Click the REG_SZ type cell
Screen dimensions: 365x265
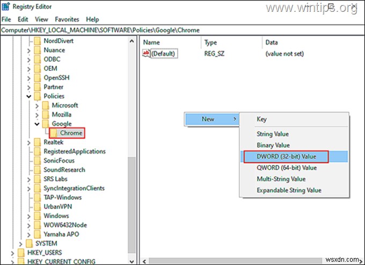coord(214,54)
